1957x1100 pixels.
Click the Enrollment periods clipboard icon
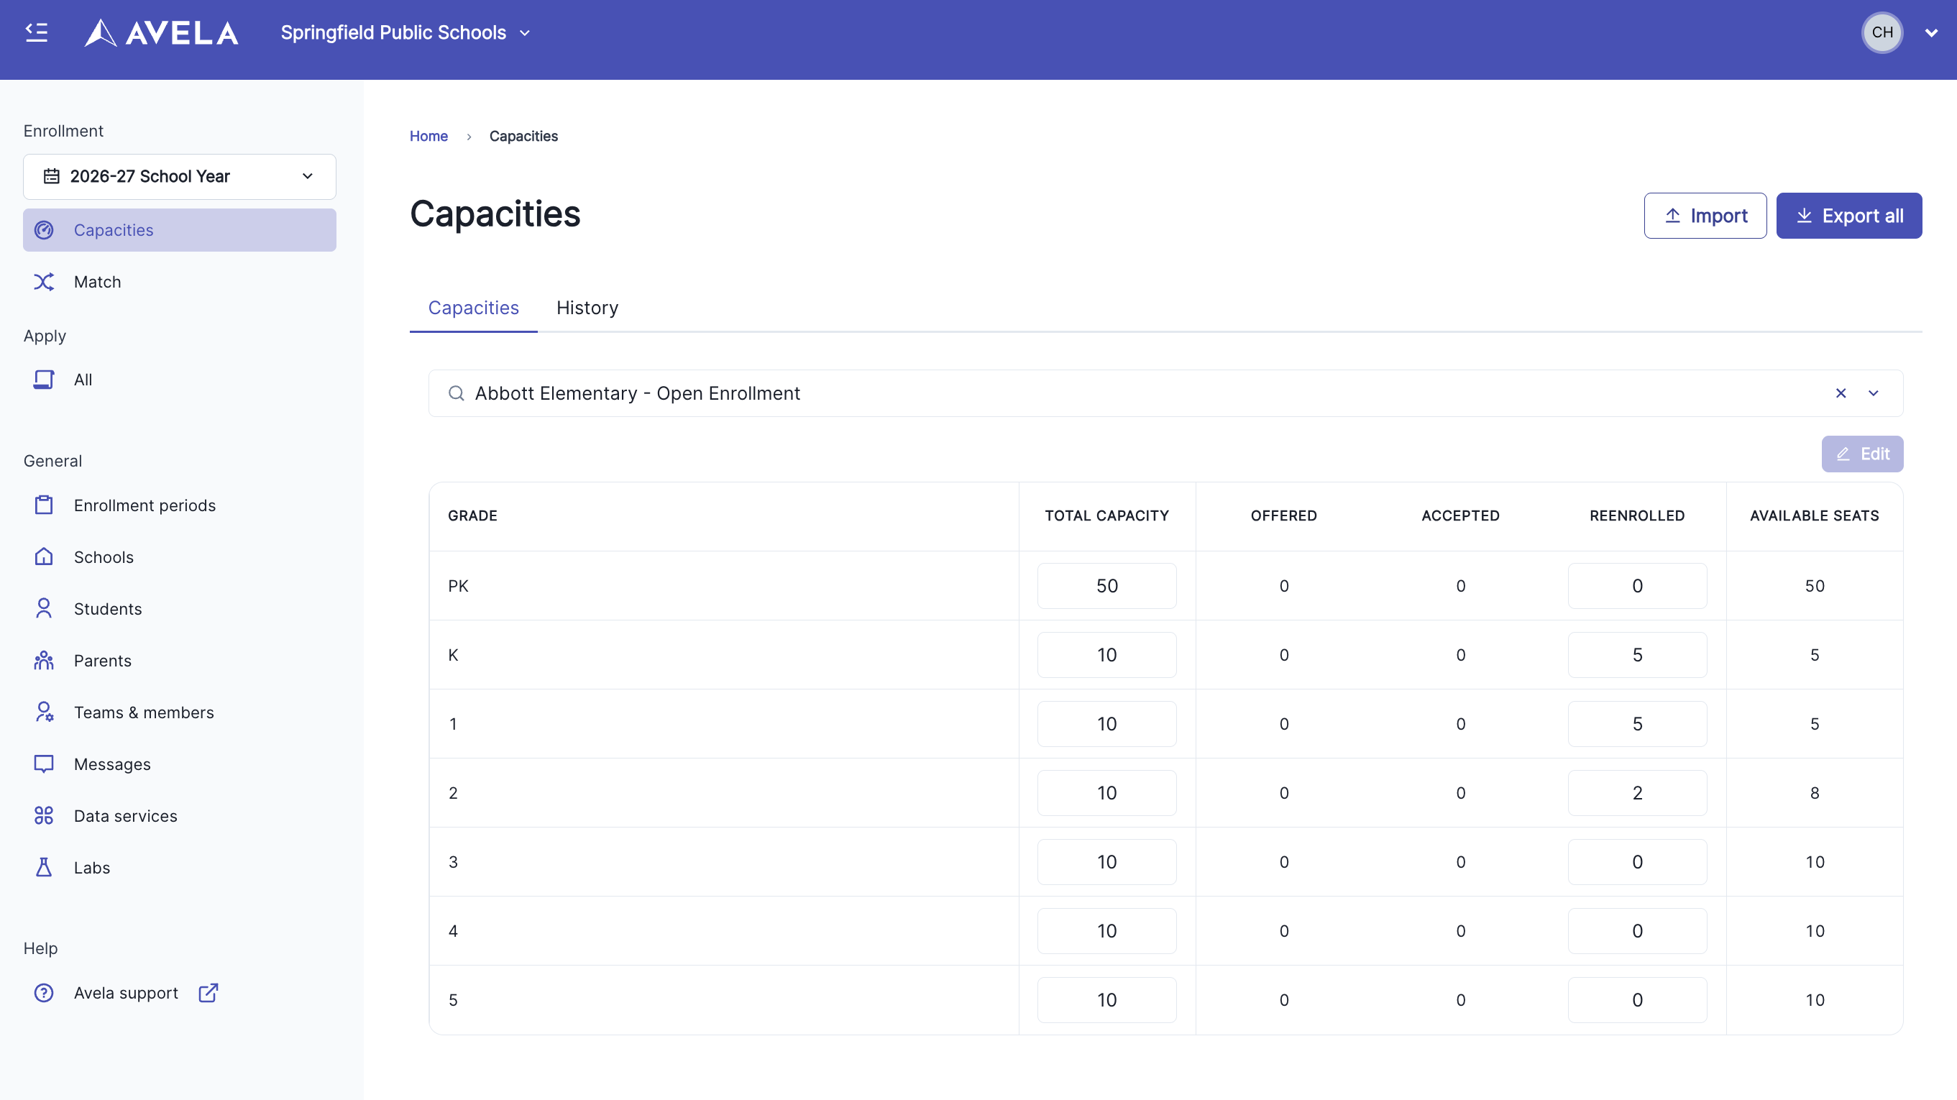44,505
